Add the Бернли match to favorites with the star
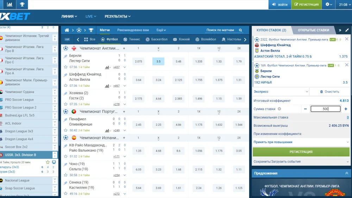The height and width of the screenshot is (198, 352). click(65, 67)
